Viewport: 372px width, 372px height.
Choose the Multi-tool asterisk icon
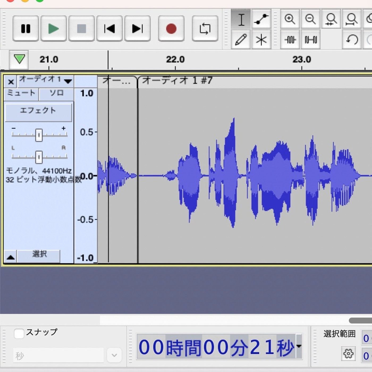pyautogui.click(x=261, y=40)
